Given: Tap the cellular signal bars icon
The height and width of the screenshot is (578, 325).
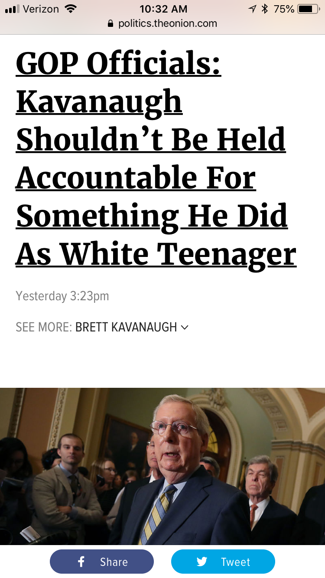Looking at the screenshot, I should 13,9.
